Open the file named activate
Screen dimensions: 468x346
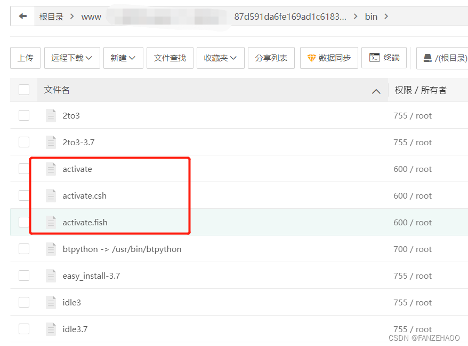[77, 169]
